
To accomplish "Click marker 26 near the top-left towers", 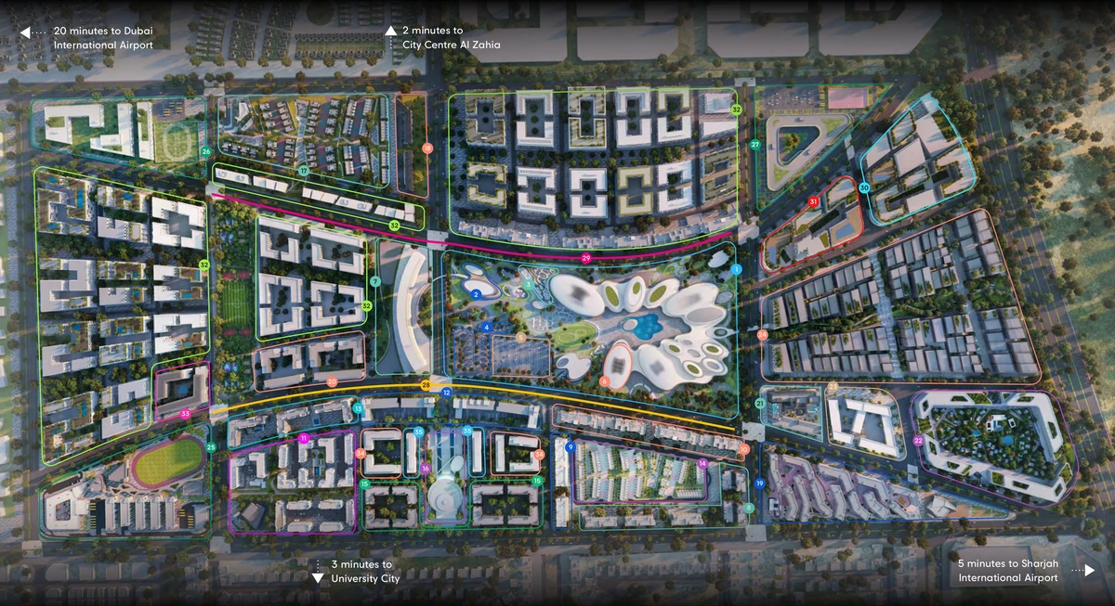I will pos(205,149).
